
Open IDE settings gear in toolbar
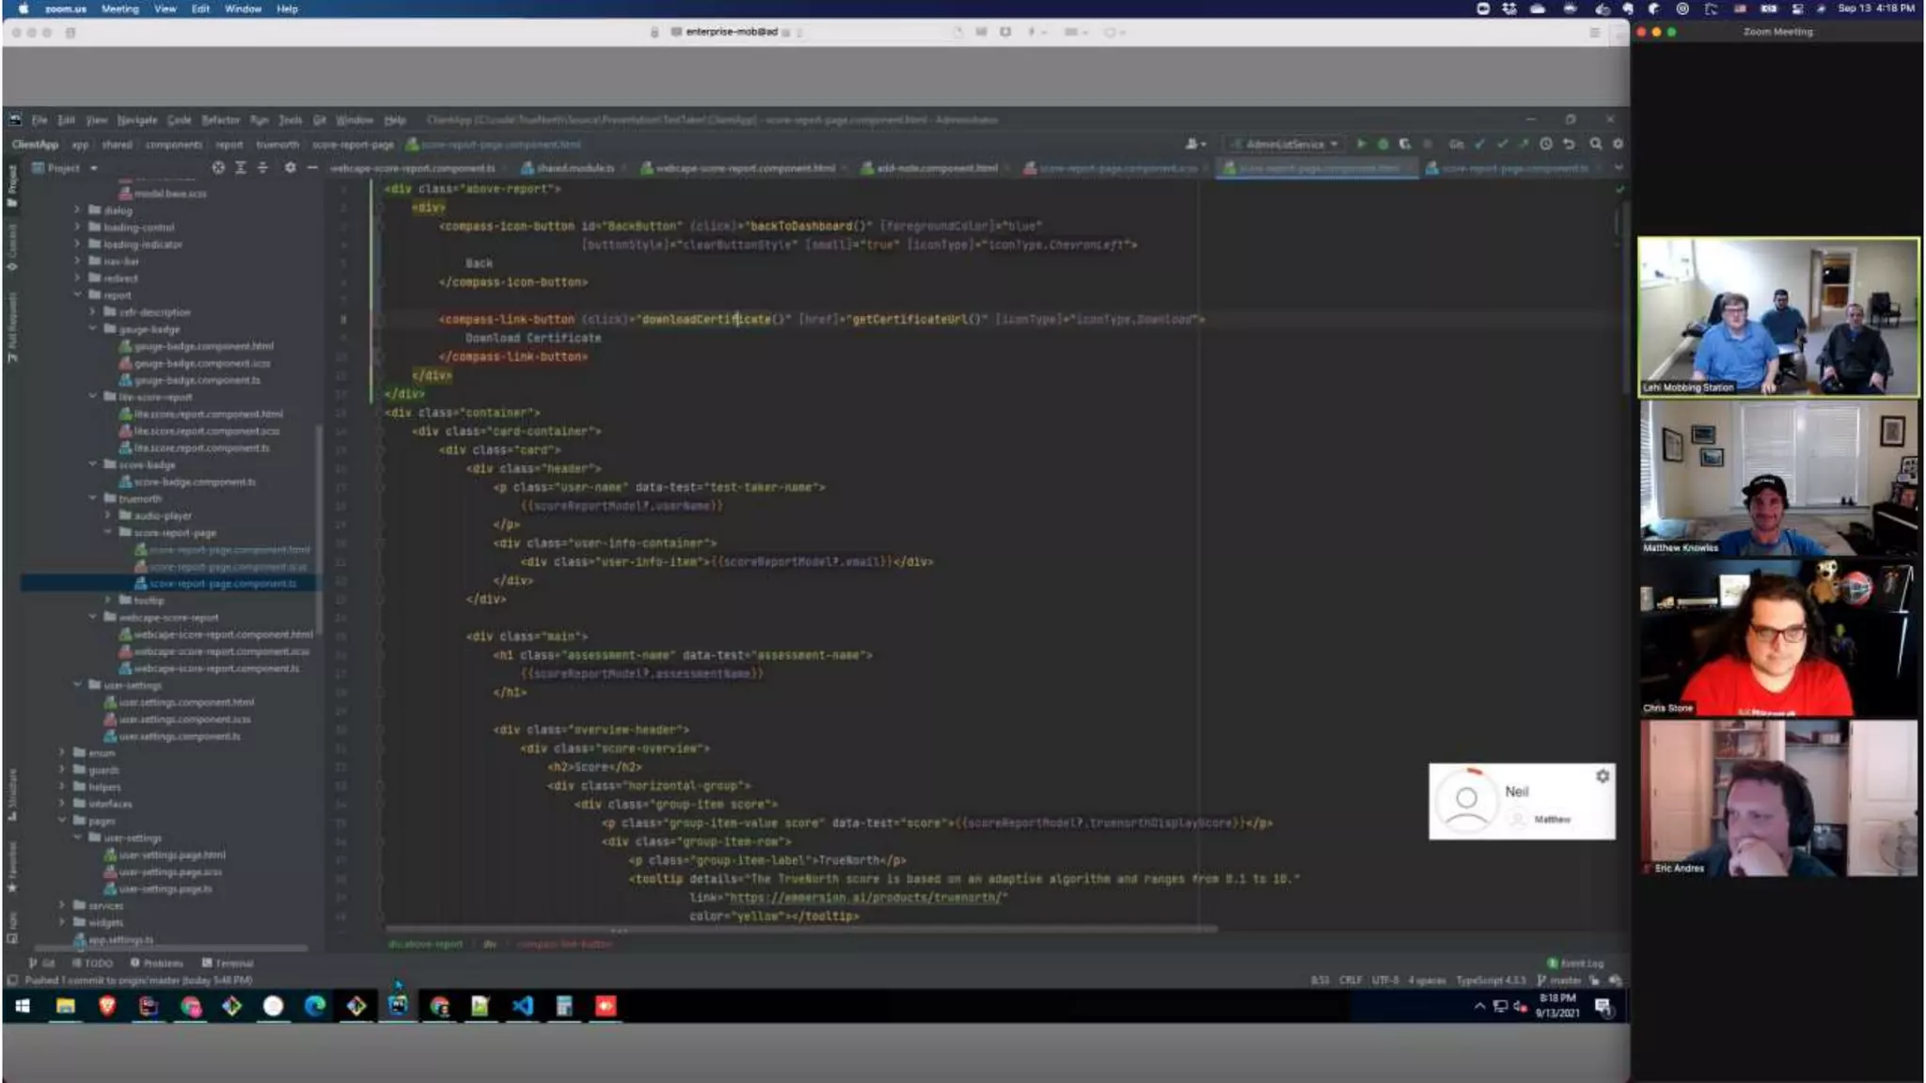tap(1618, 144)
